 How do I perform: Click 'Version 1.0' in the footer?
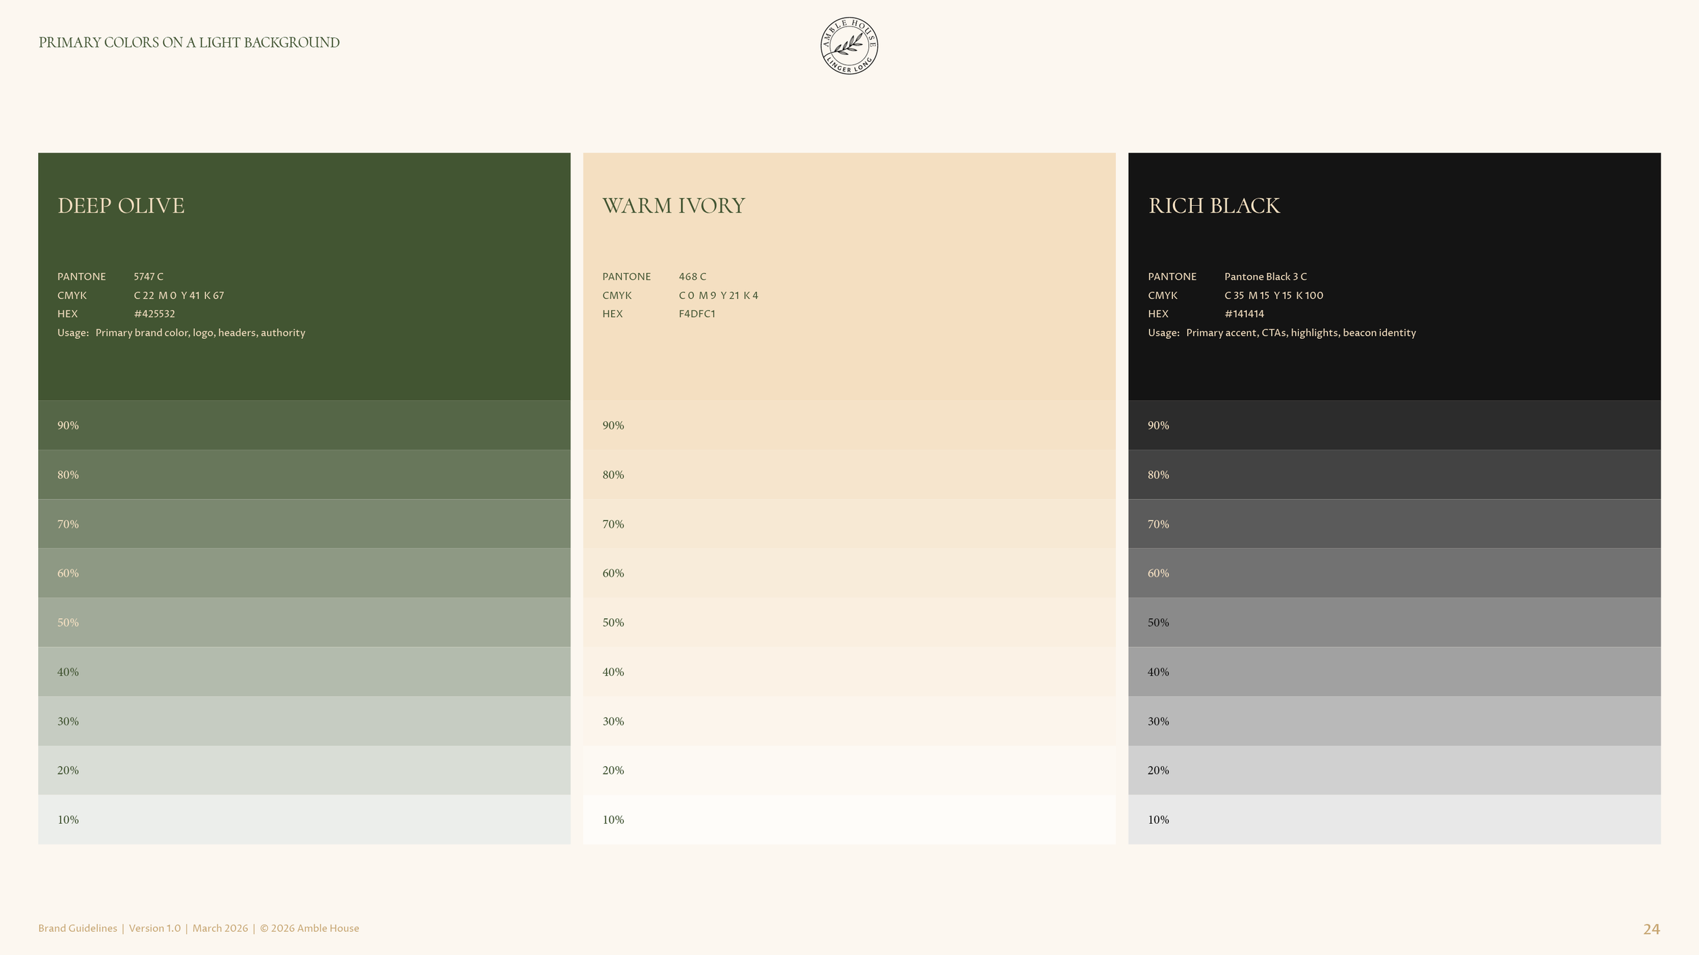pyautogui.click(x=155, y=929)
